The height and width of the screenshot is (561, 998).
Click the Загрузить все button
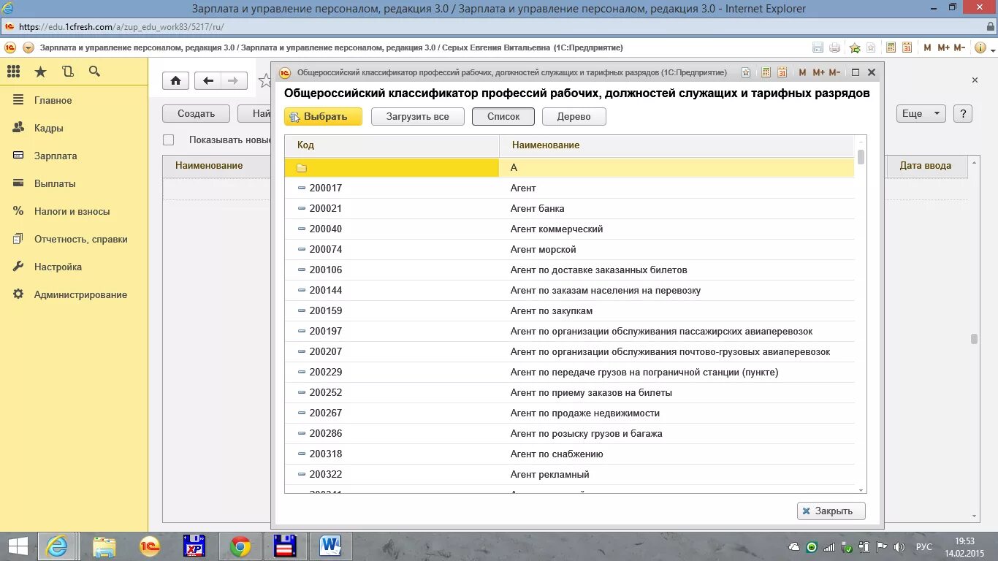(418, 116)
